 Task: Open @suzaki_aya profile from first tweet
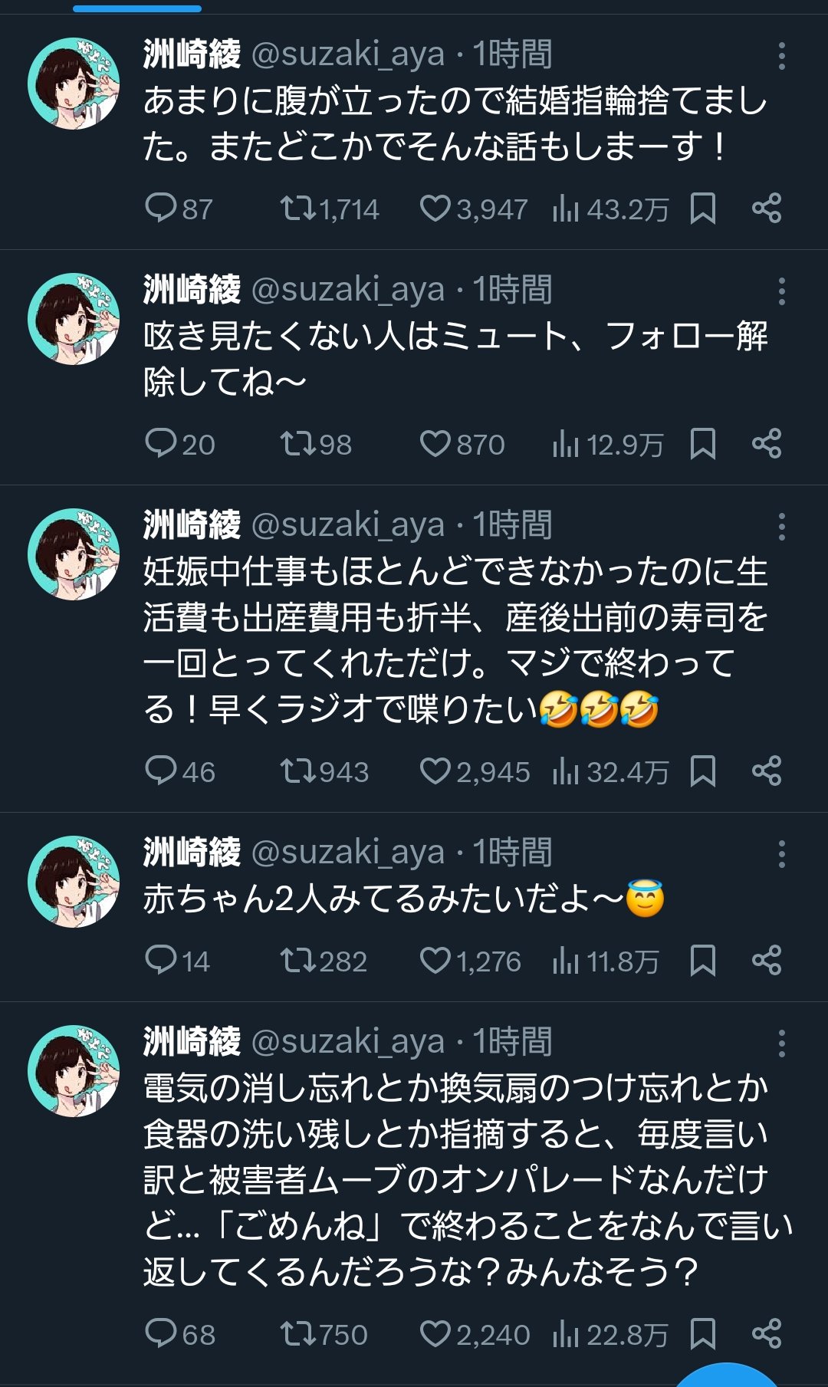pos(348,55)
